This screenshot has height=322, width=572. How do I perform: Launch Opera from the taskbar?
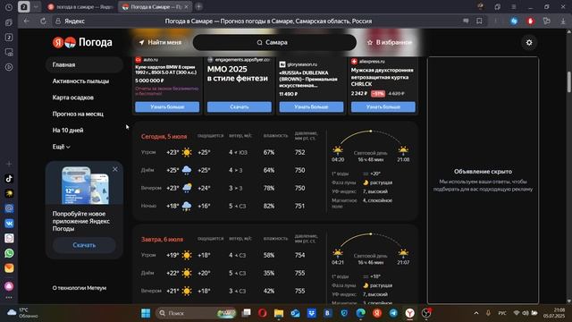[x=262, y=313]
